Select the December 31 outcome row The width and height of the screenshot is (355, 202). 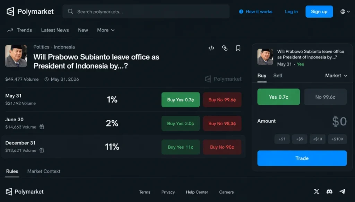point(123,147)
